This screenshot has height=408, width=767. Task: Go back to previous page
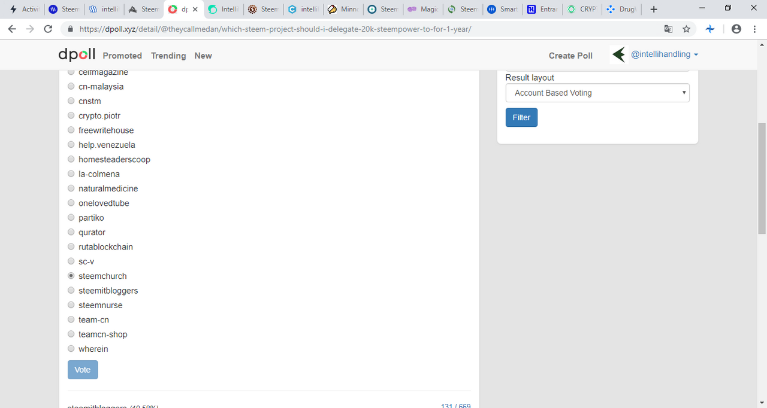click(13, 29)
